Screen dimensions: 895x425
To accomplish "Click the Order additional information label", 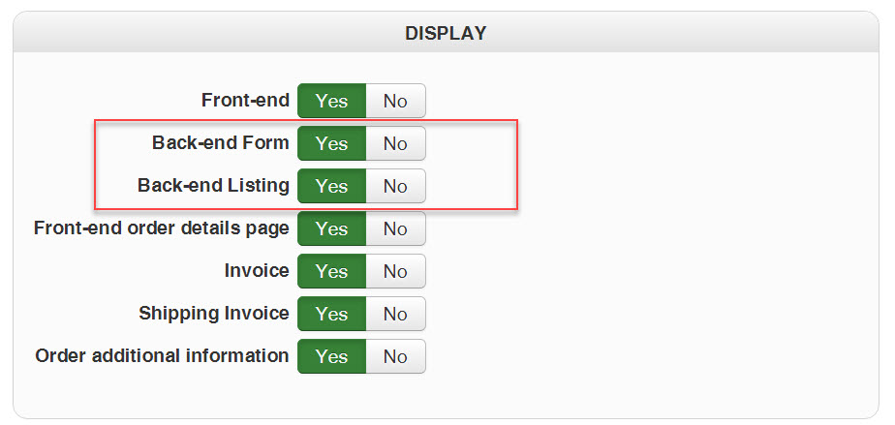I will [x=162, y=355].
